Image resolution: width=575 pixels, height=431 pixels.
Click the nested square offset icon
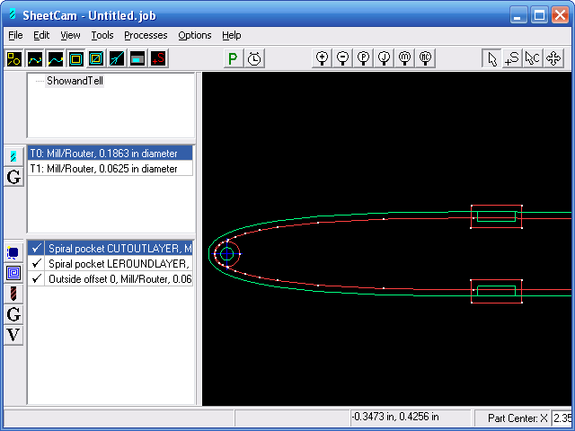click(75, 58)
